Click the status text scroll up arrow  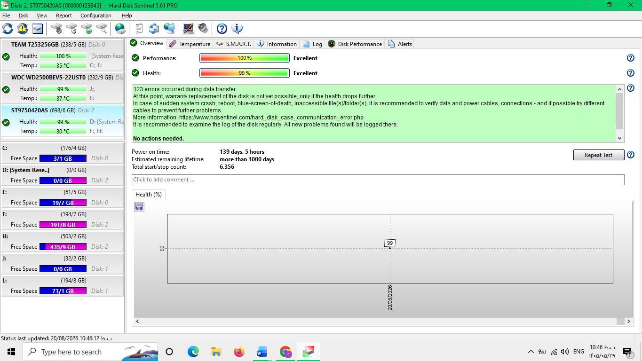(x=619, y=89)
